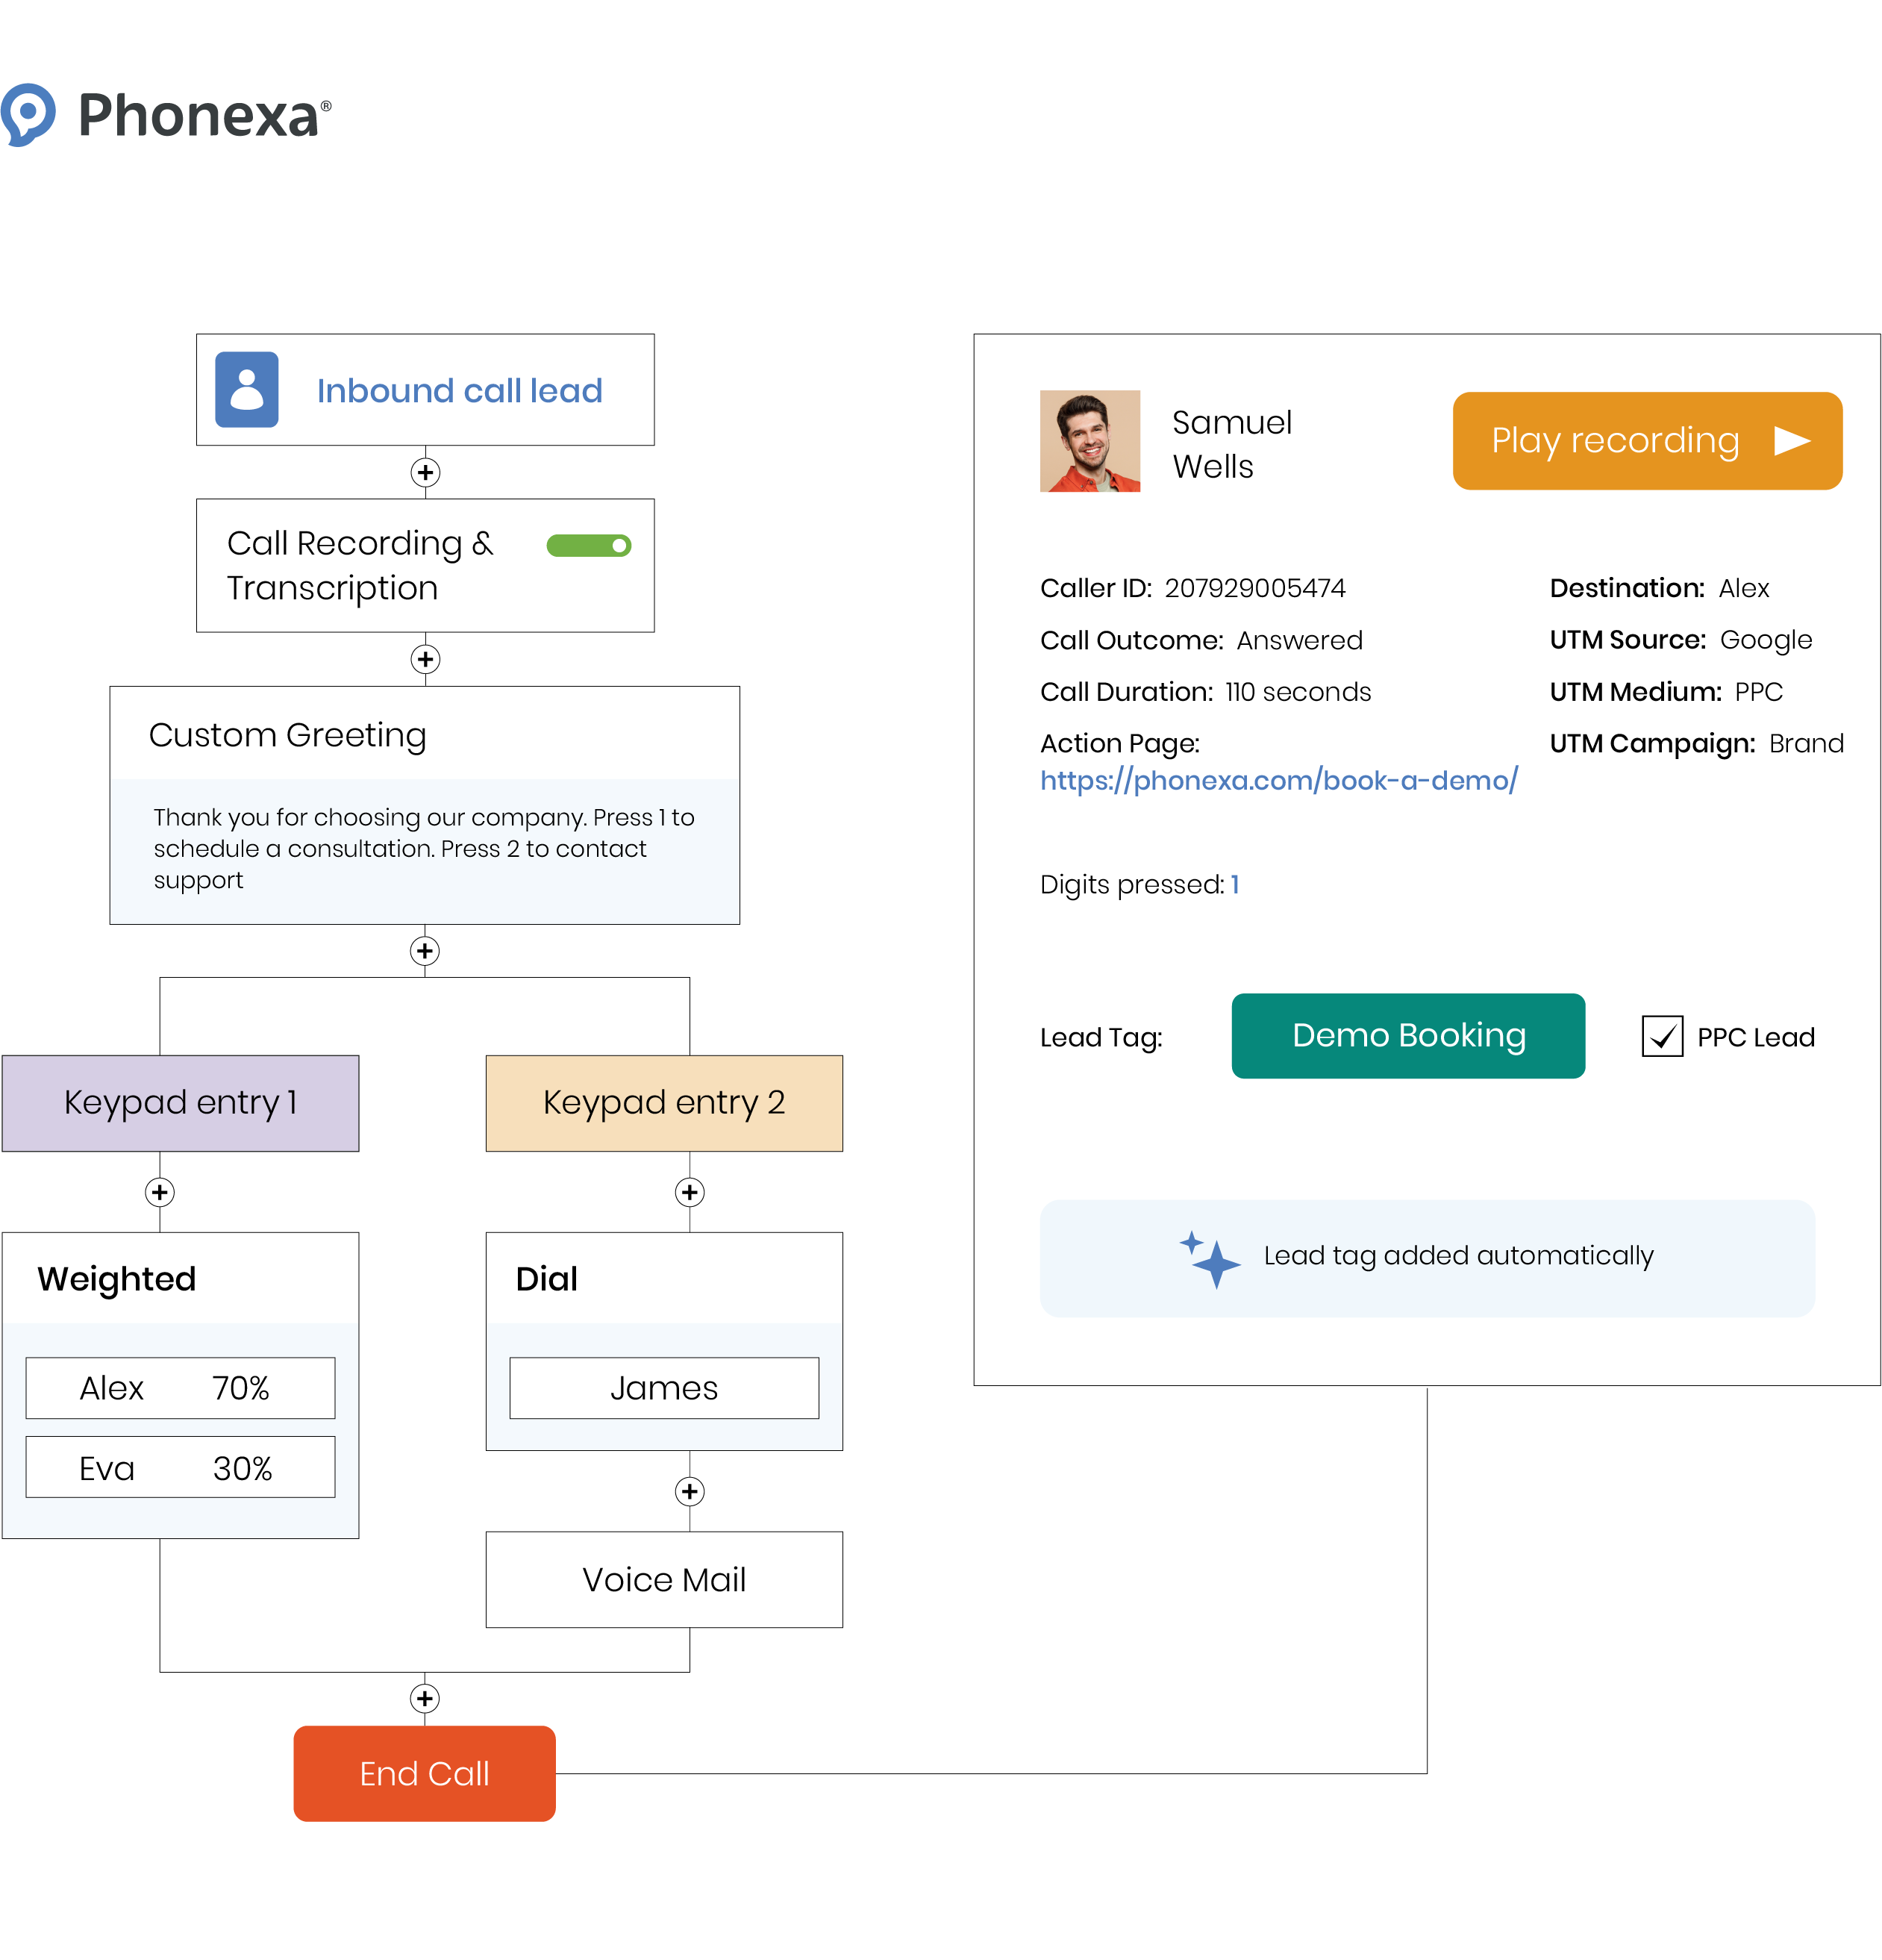The image size is (1882, 1960).
Task: Expand the Weighted routing node
Action: [175, 1278]
